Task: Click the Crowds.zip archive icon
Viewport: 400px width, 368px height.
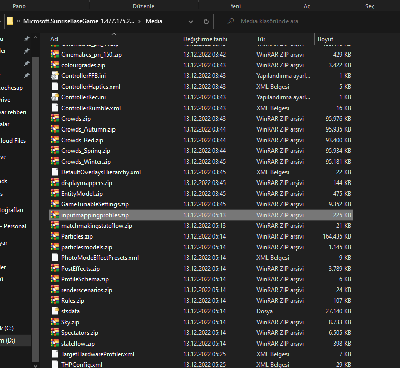Action: click(55, 119)
